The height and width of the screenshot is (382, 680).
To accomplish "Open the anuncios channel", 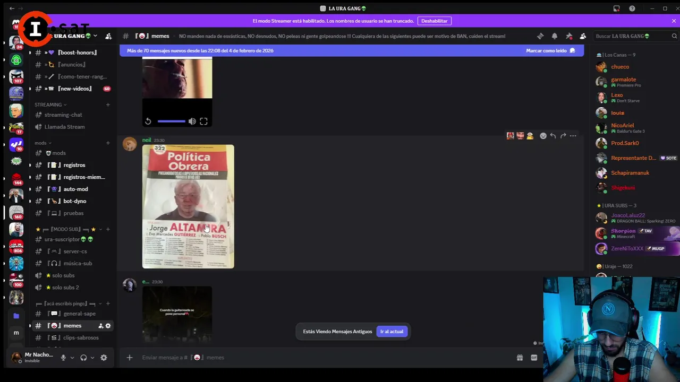I will coord(72,65).
